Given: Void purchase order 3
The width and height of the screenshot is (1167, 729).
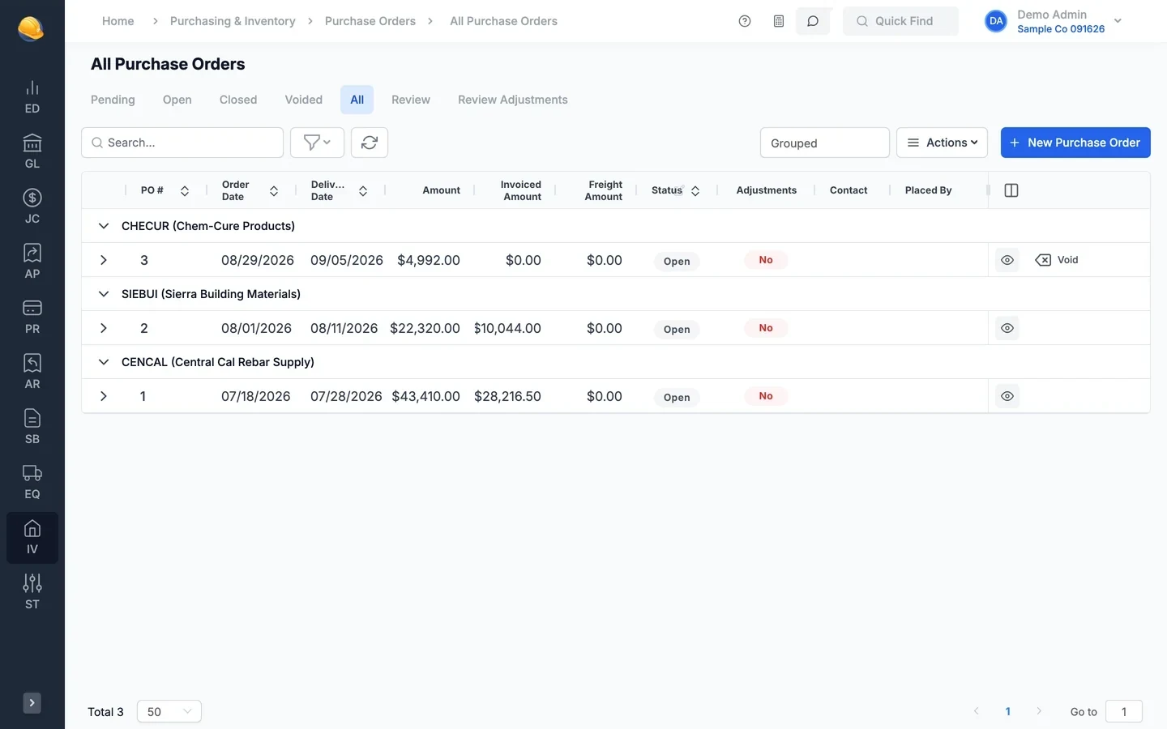Looking at the screenshot, I should pos(1057,260).
